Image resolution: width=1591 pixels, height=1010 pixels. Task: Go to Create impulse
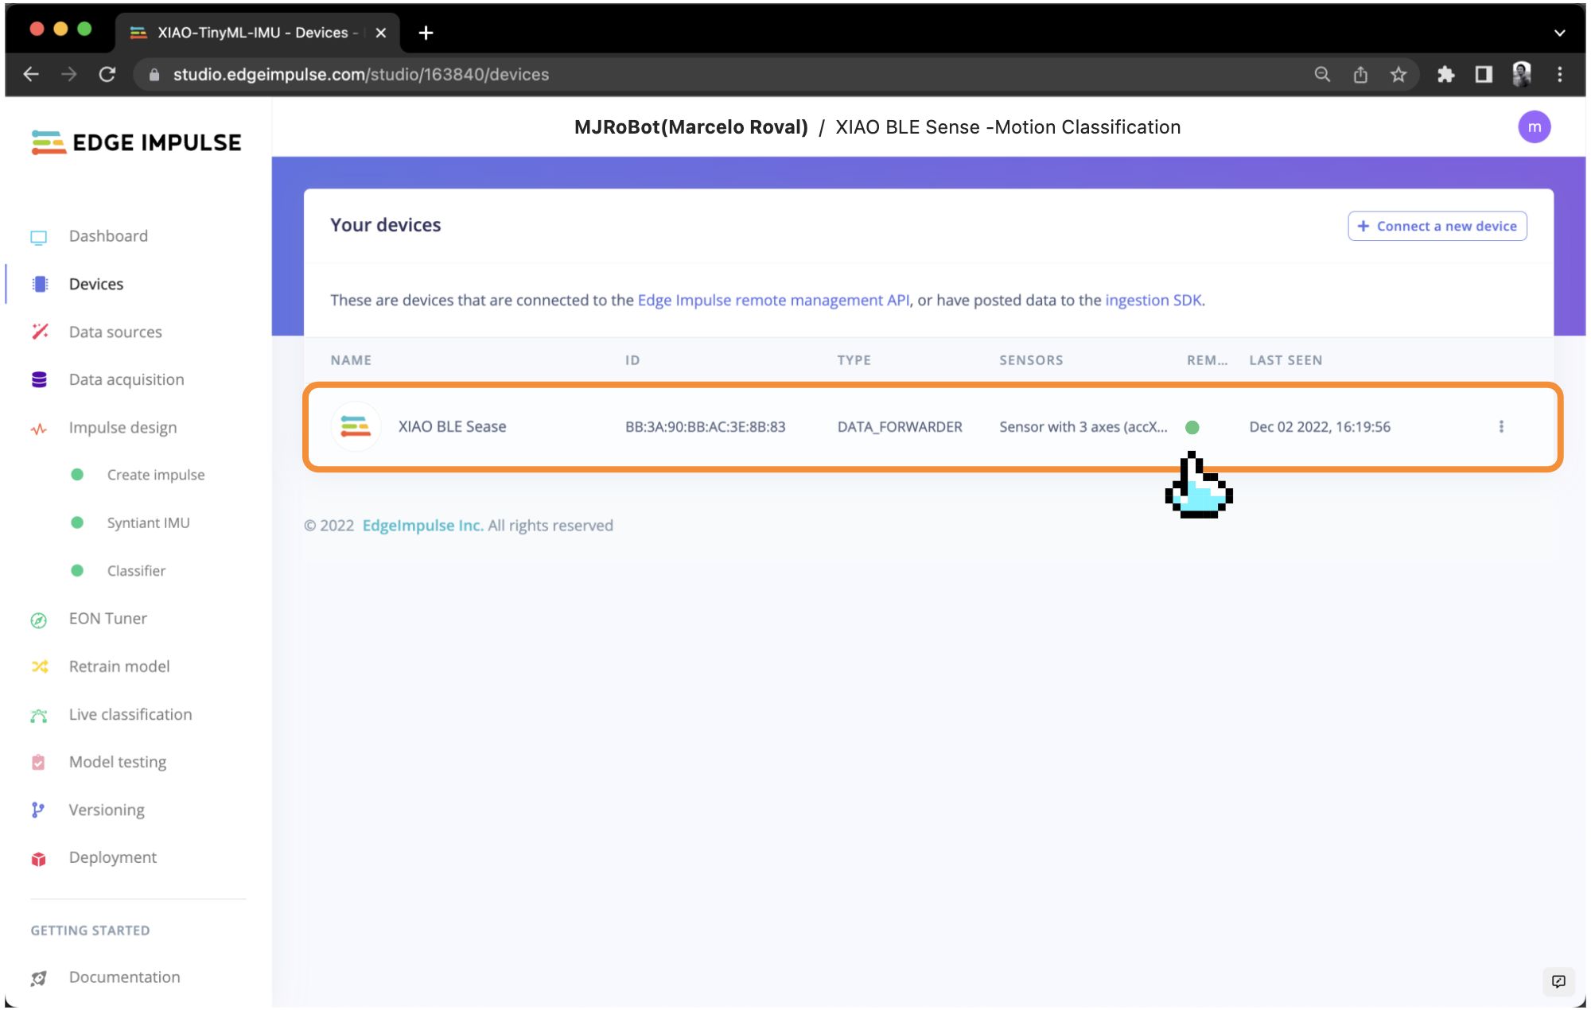[x=156, y=475]
